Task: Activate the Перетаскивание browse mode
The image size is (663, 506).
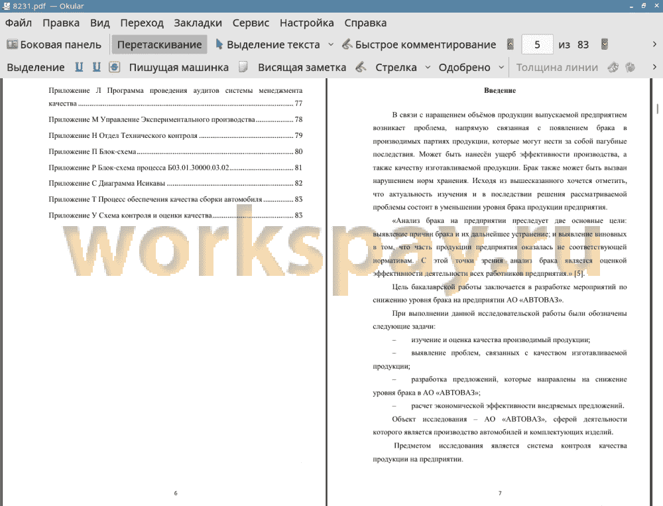Action: tap(159, 44)
